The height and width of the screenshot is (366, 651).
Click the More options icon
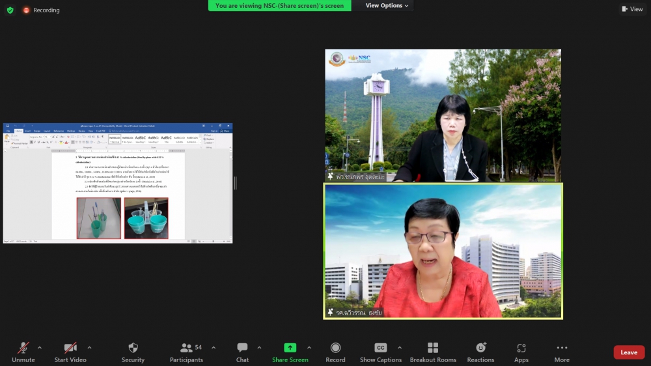pos(562,348)
